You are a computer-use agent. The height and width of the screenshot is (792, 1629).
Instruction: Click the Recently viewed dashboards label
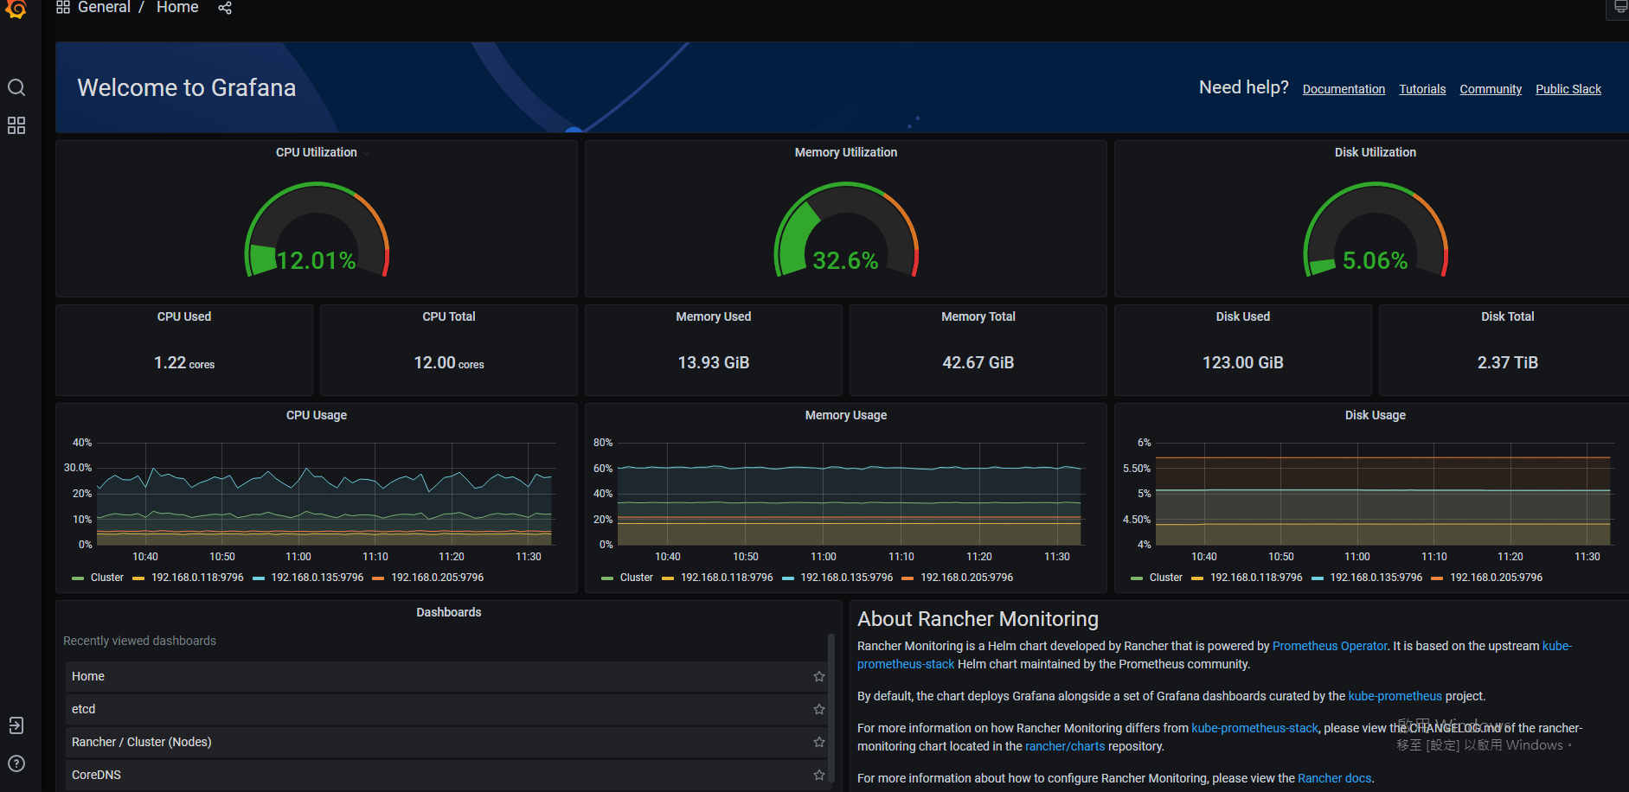tap(139, 641)
